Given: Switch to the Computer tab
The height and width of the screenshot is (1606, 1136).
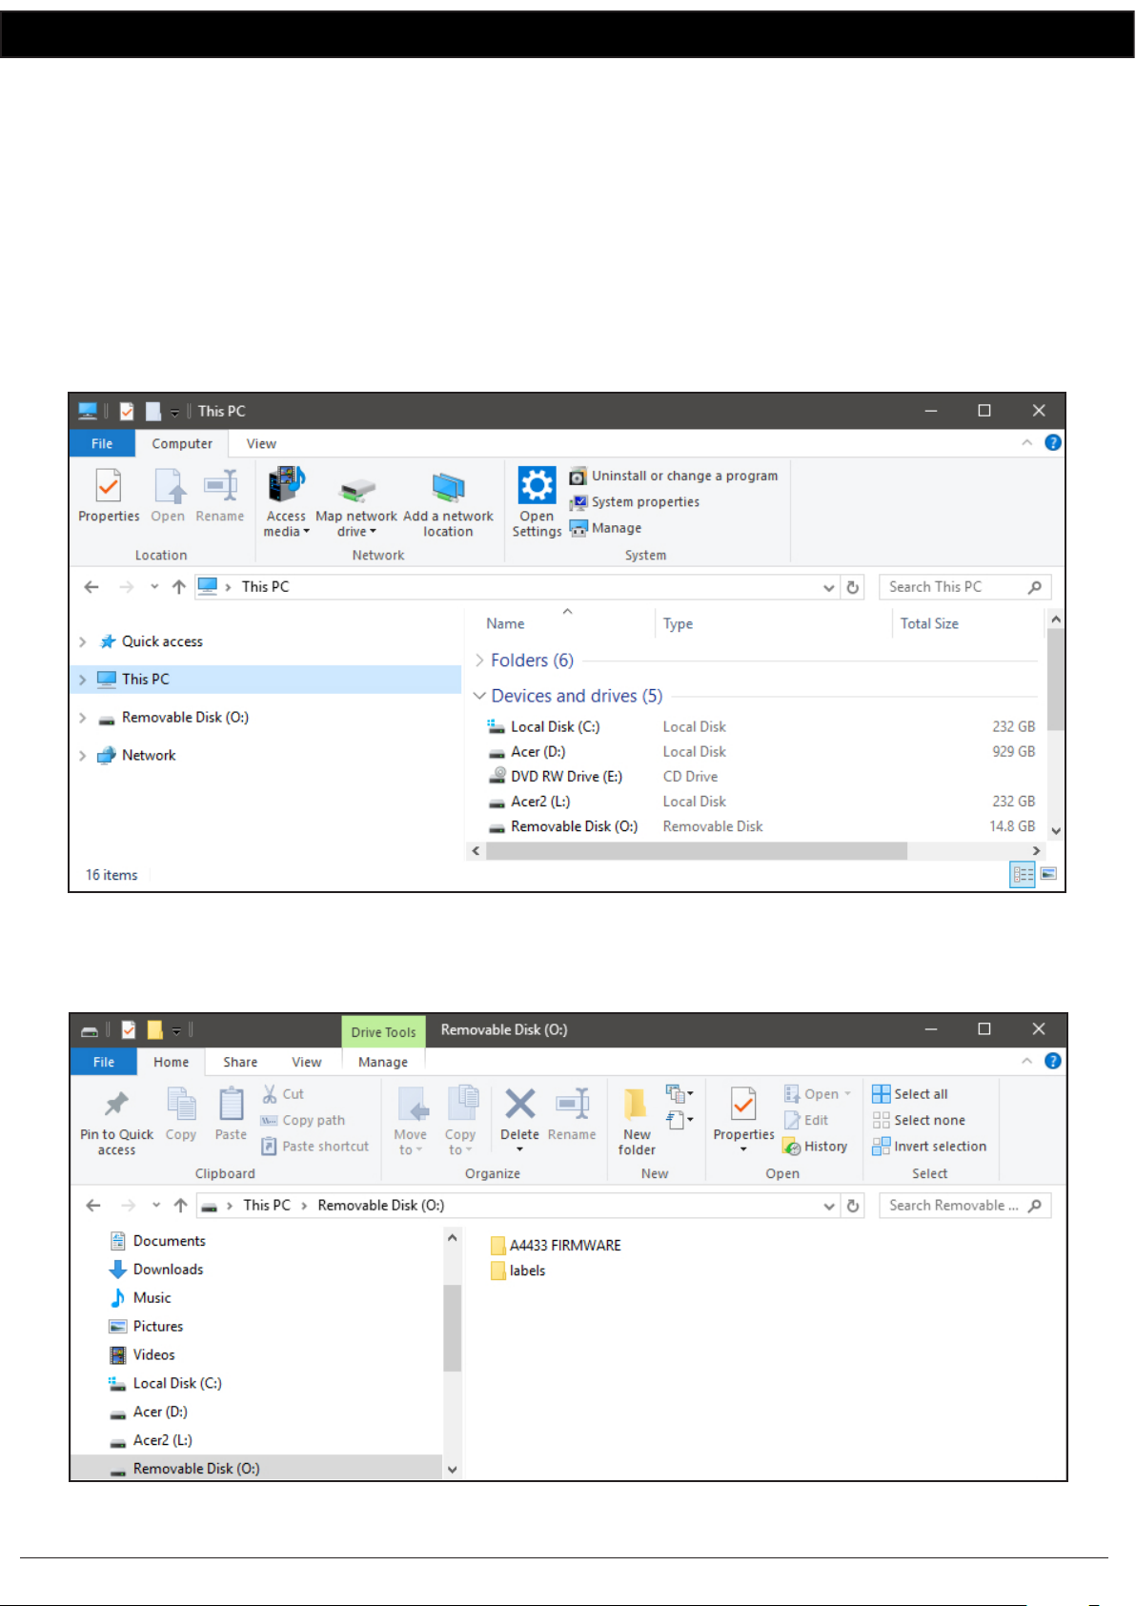Looking at the screenshot, I should [182, 443].
